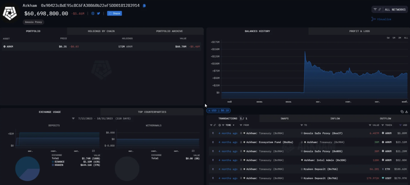Screen dimensions: 410x185
Task: Switch to the Swaps tab
Action: (x=285, y=119)
